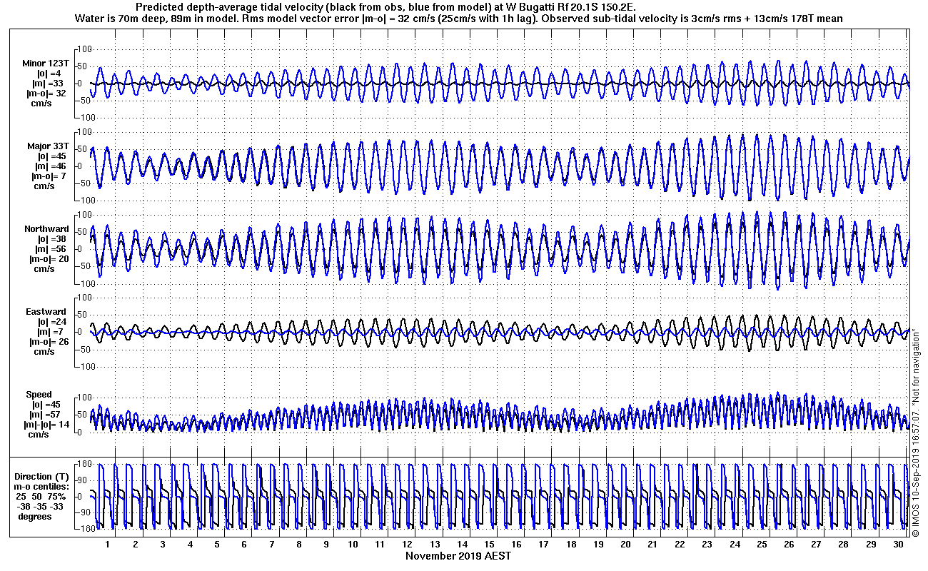Click the '|m|-|o|= 14' value under Speed
This screenshot has height=571, width=928.
pyautogui.click(x=48, y=425)
